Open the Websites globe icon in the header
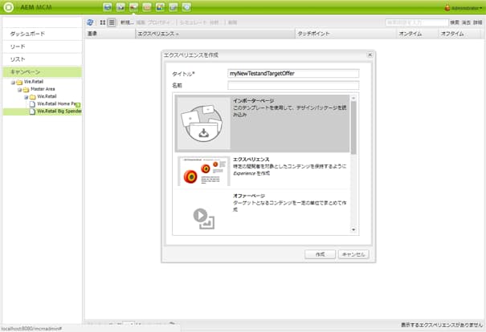Screen dimensions: 486x332 tap(108, 6)
